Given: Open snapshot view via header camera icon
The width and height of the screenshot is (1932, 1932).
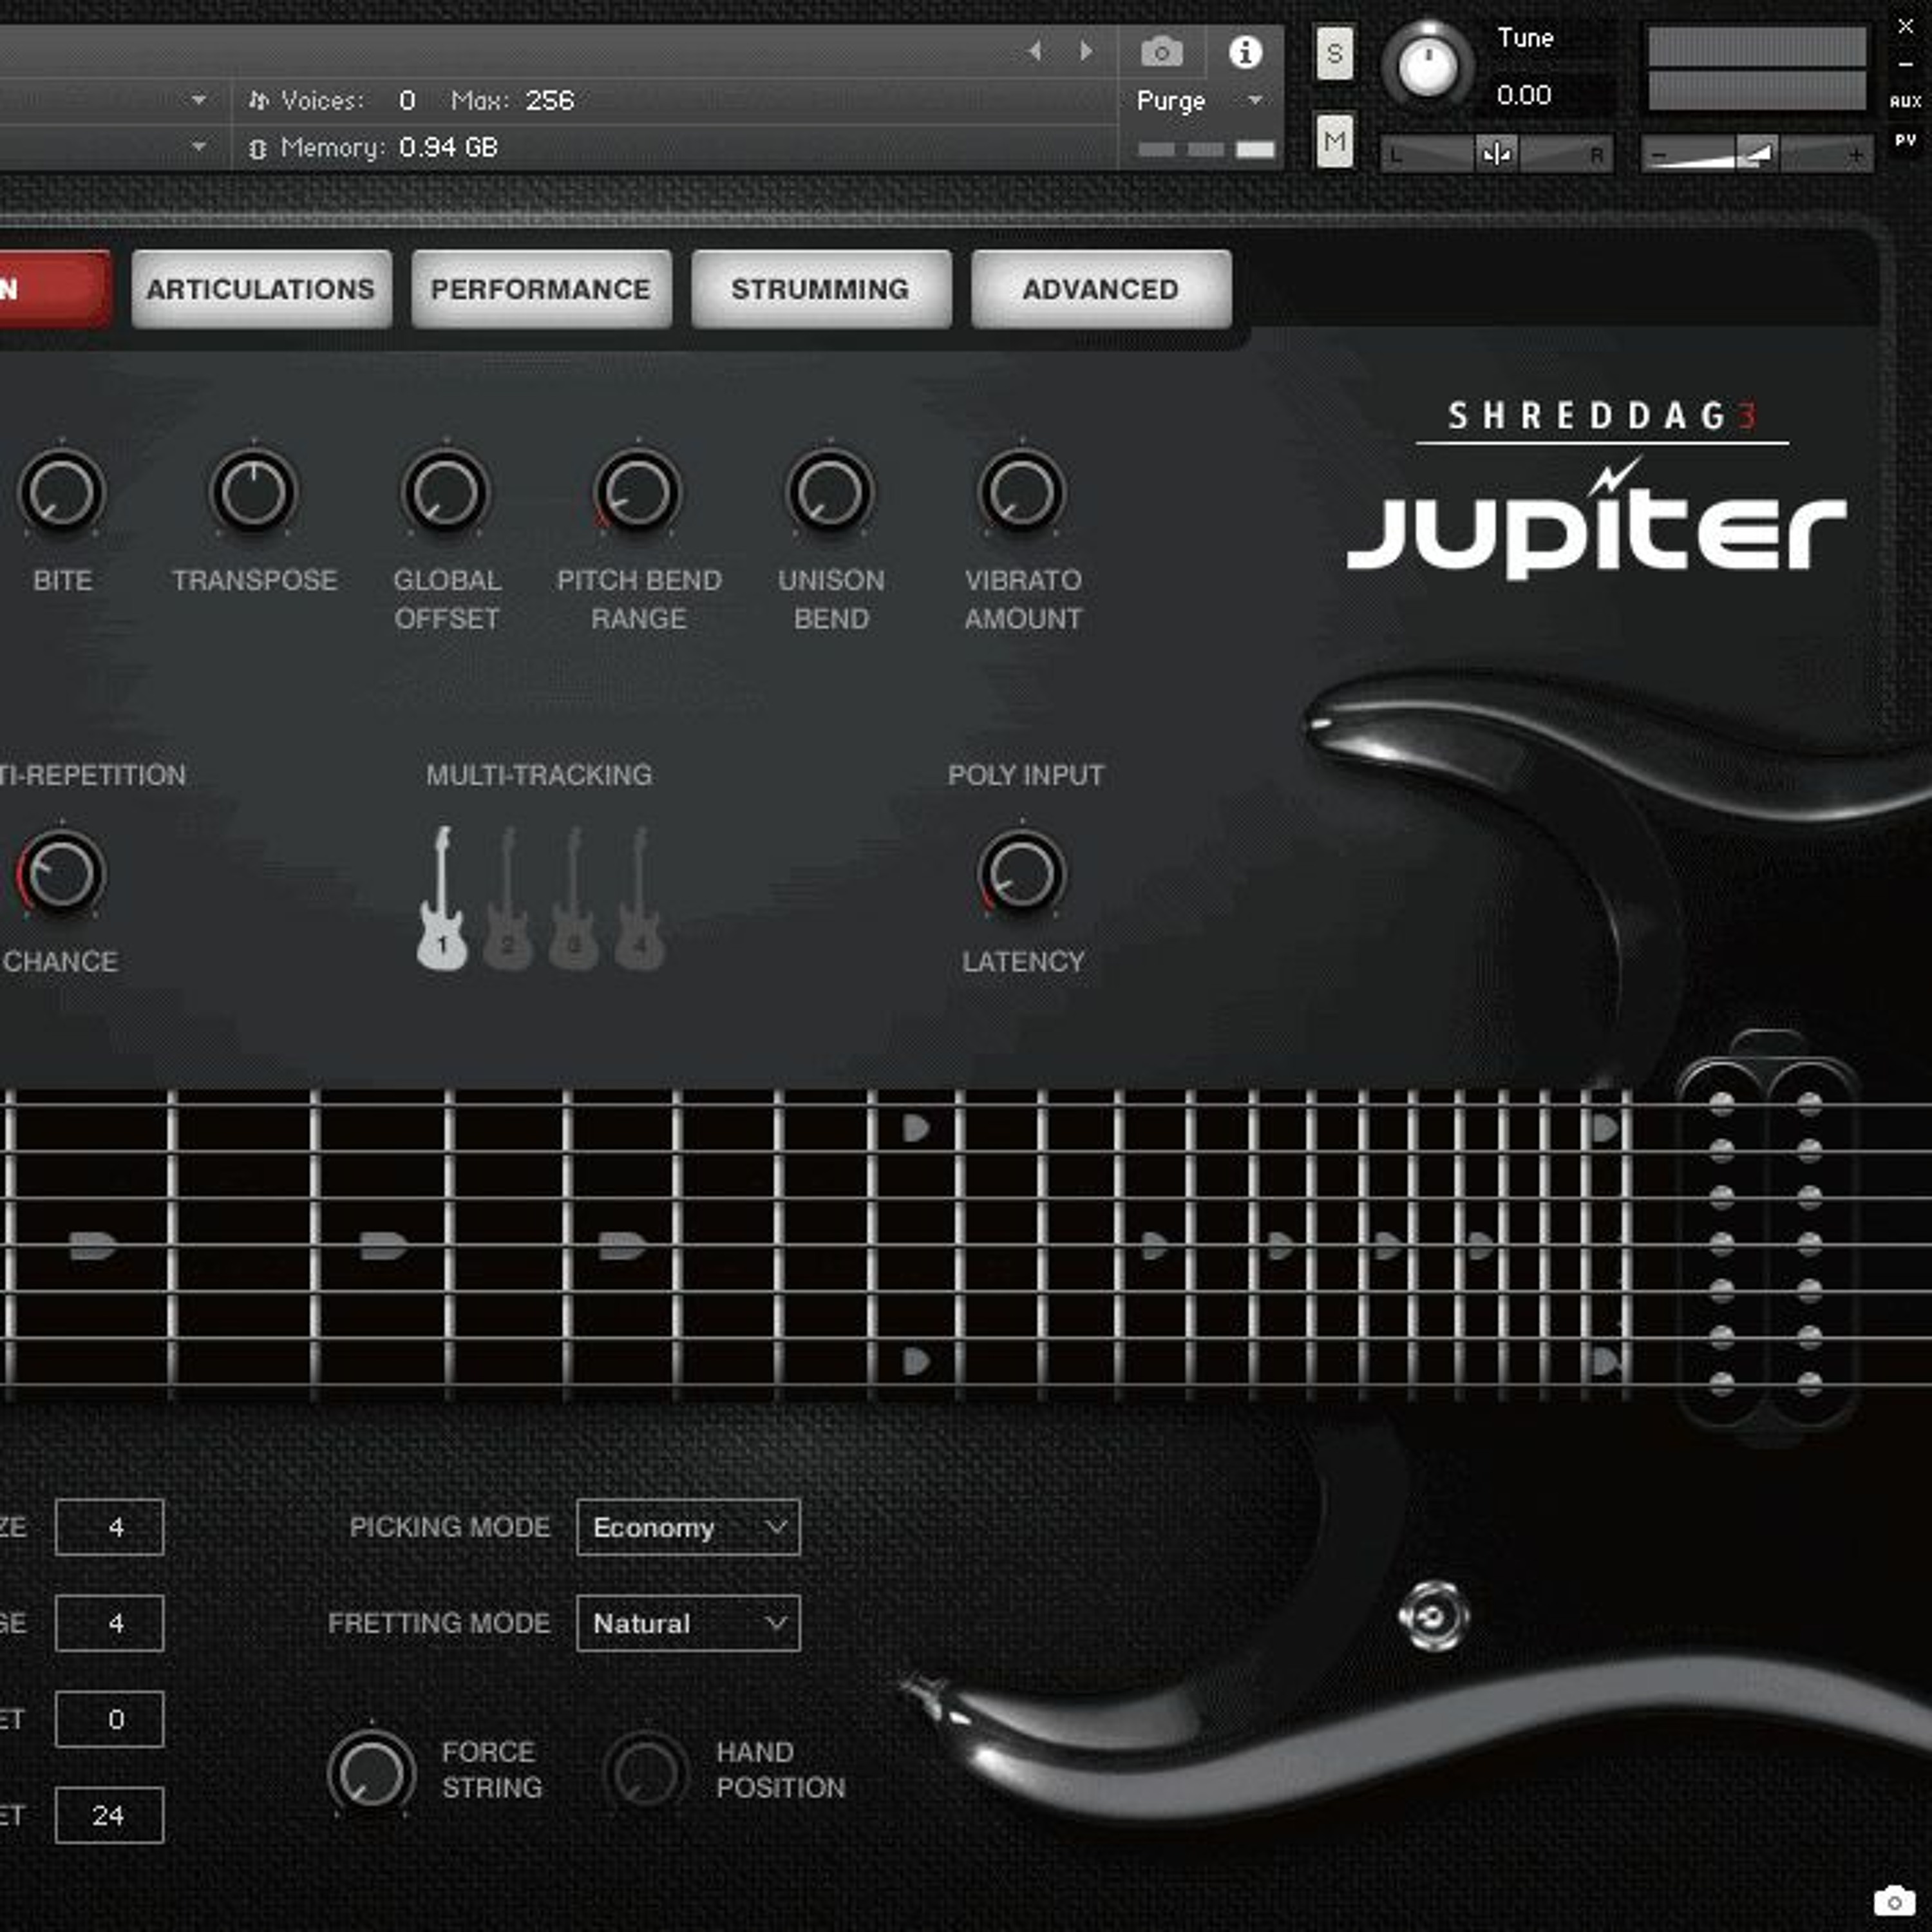Looking at the screenshot, I should point(1161,51).
